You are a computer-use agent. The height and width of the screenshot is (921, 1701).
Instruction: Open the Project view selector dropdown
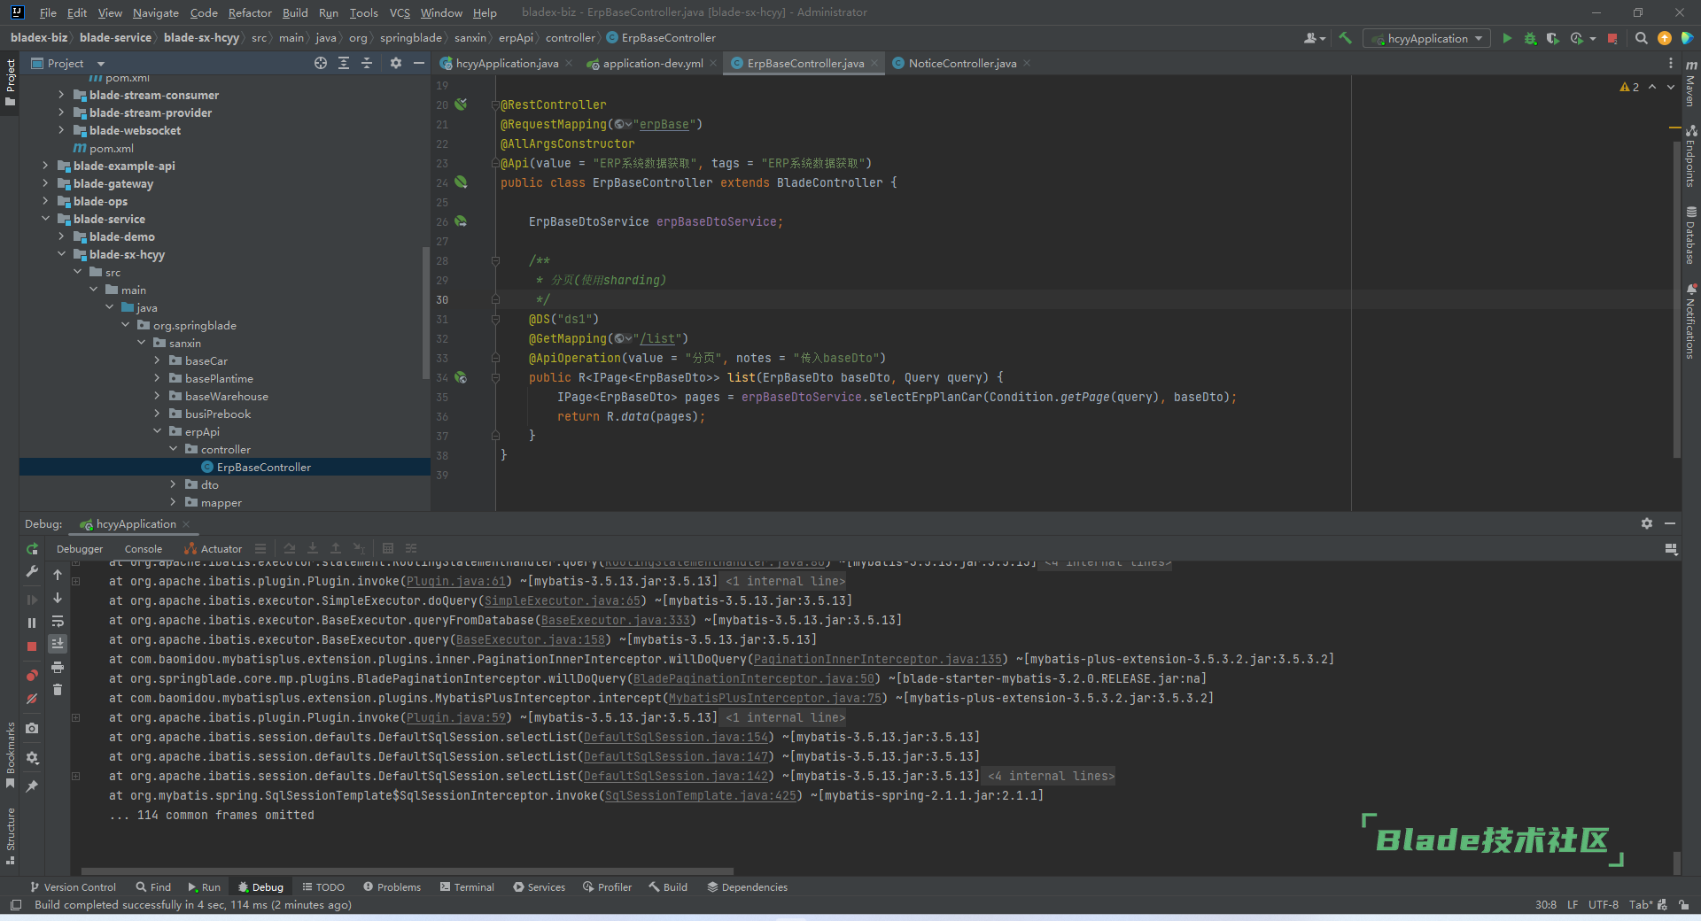coord(67,63)
